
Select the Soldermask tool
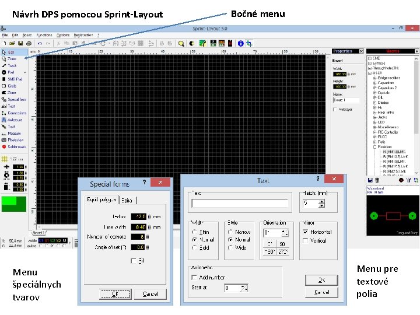tap(14, 147)
